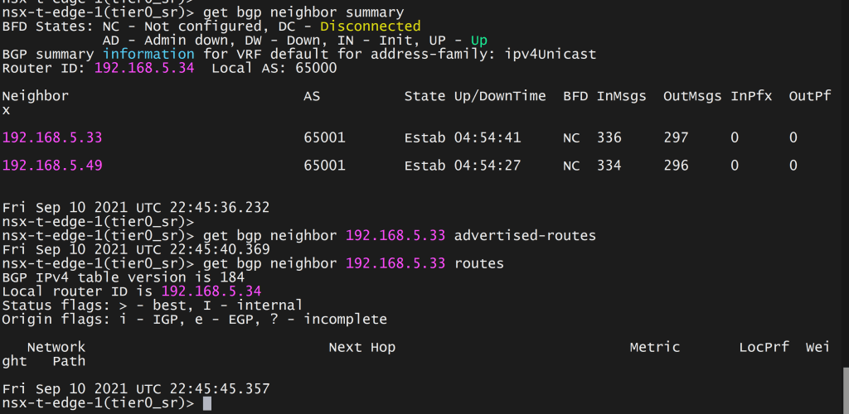Click the Next Hop column header
The height and width of the screenshot is (414, 849).
[x=361, y=347]
